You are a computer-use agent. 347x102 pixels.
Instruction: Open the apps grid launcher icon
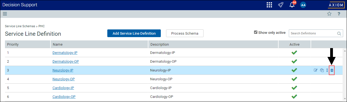coord(269,5)
